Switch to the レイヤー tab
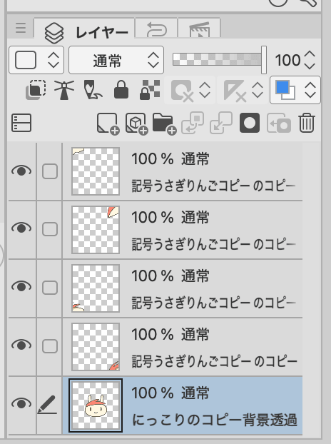The height and width of the screenshot is (444, 331). tap(84, 29)
